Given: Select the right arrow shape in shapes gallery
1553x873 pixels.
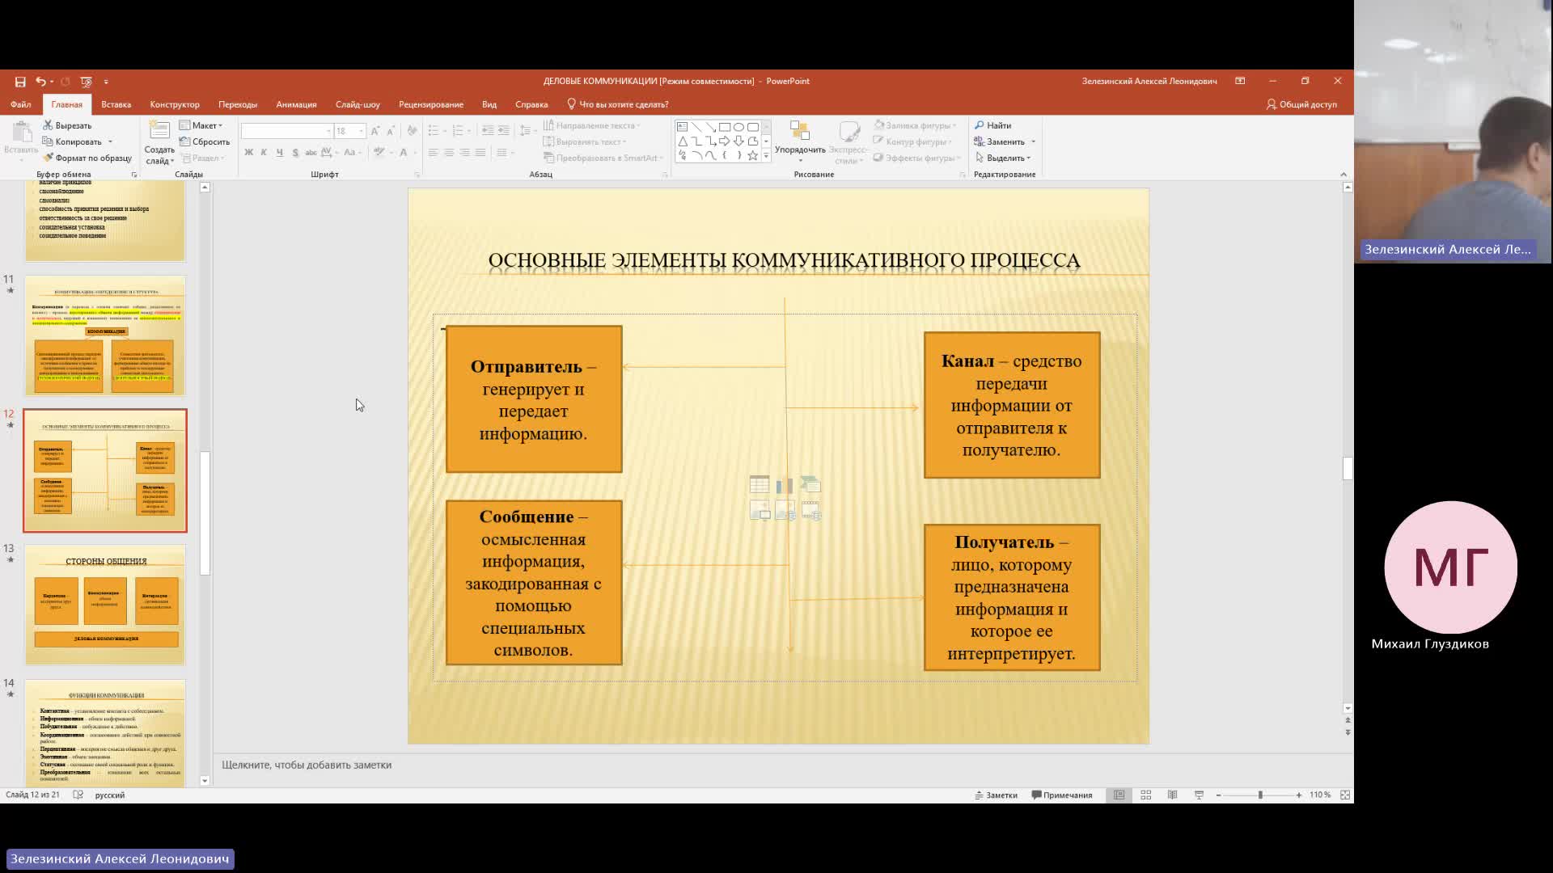Looking at the screenshot, I should tap(725, 141).
